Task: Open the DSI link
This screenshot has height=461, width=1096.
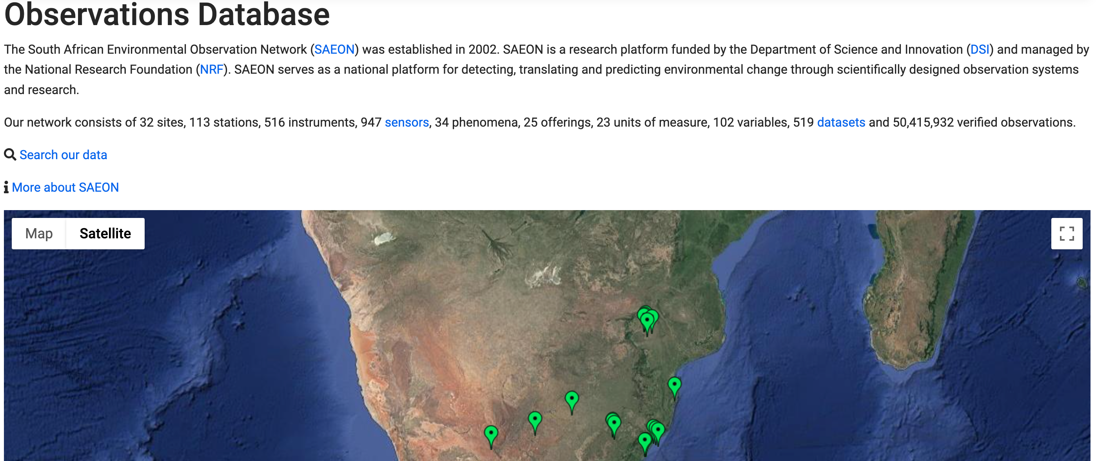Action: pos(980,49)
